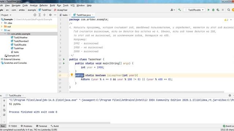This screenshot has height=131, width=234.
Task: Collapse the main method using the line 12 fold marker
Action: 68,63
